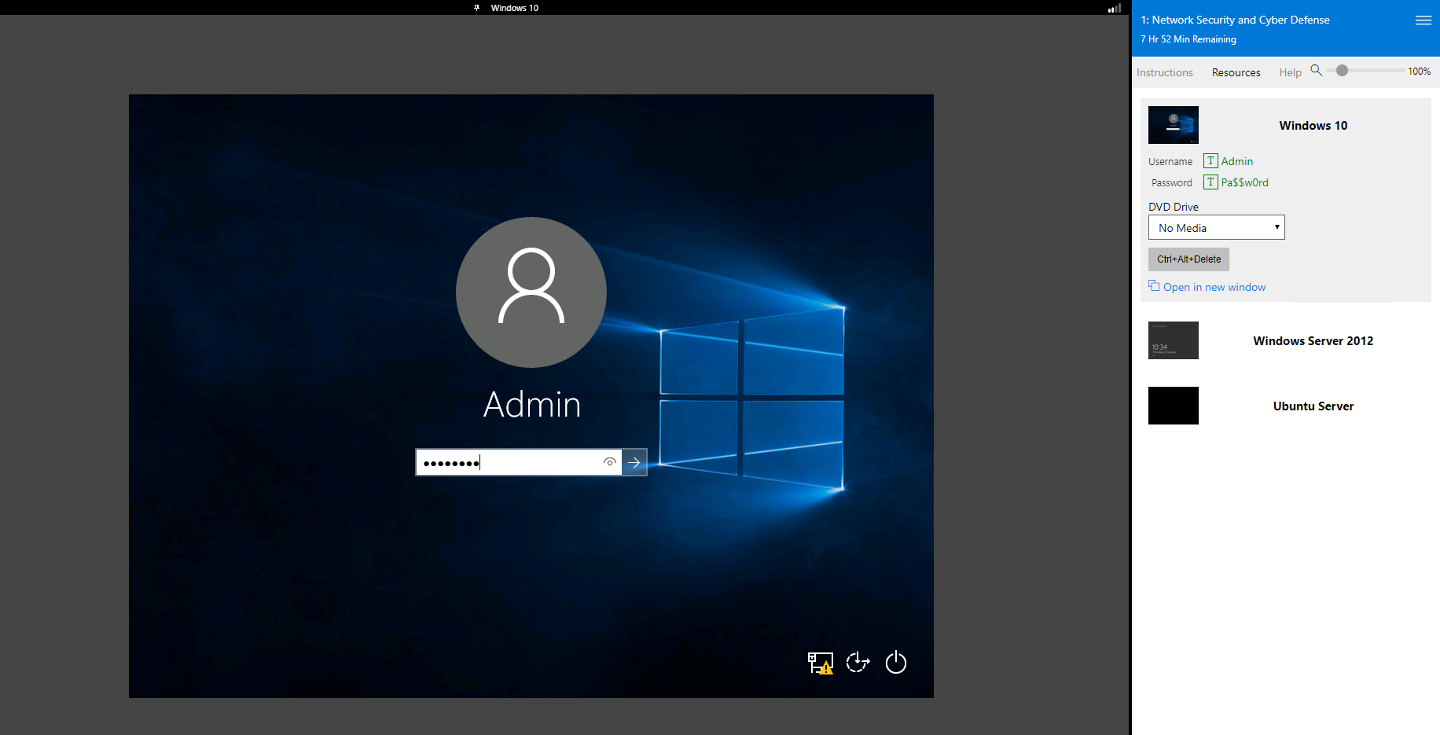Click the Admin name on login screen
Image resolution: width=1440 pixels, height=735 pixels.
pos(532,405)
